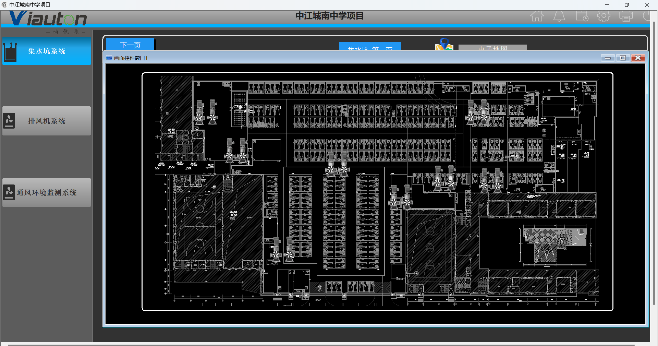Image resolution: width=658 pixels, height=346 pixels.
Task: Click the map pin icon beside 电子地图
Action: coord(444,44)
